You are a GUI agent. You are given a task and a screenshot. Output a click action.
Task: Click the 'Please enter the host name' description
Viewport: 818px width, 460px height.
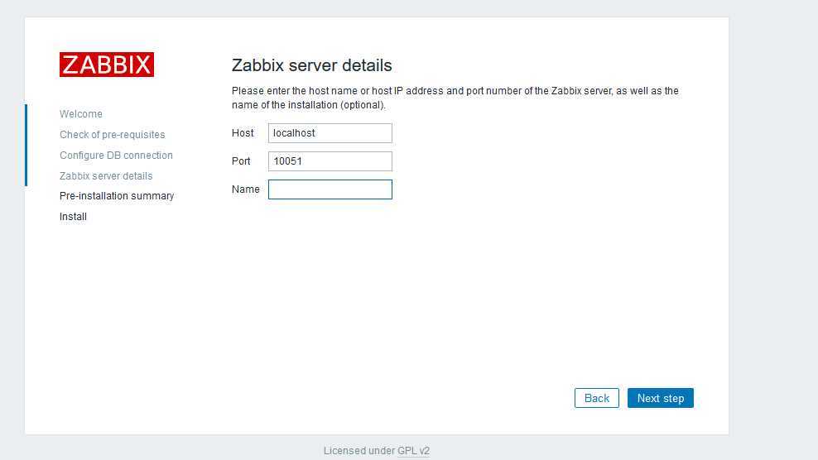point(455,98)
